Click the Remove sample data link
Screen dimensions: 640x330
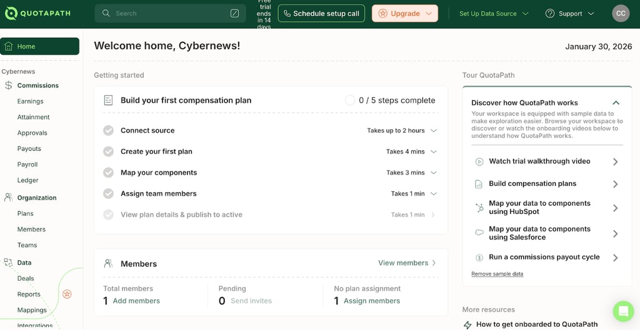tap(497, 274)
